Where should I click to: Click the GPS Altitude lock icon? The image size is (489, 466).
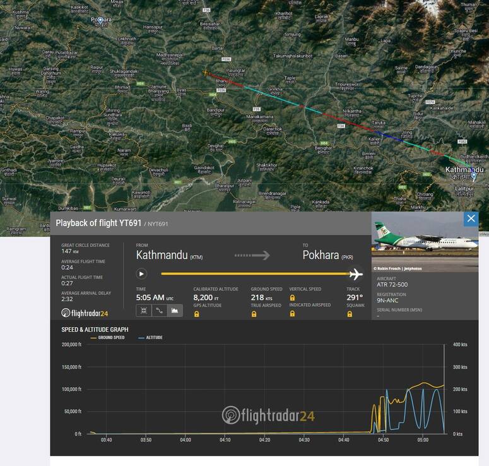pyautogui.click(x=196, y=314)
